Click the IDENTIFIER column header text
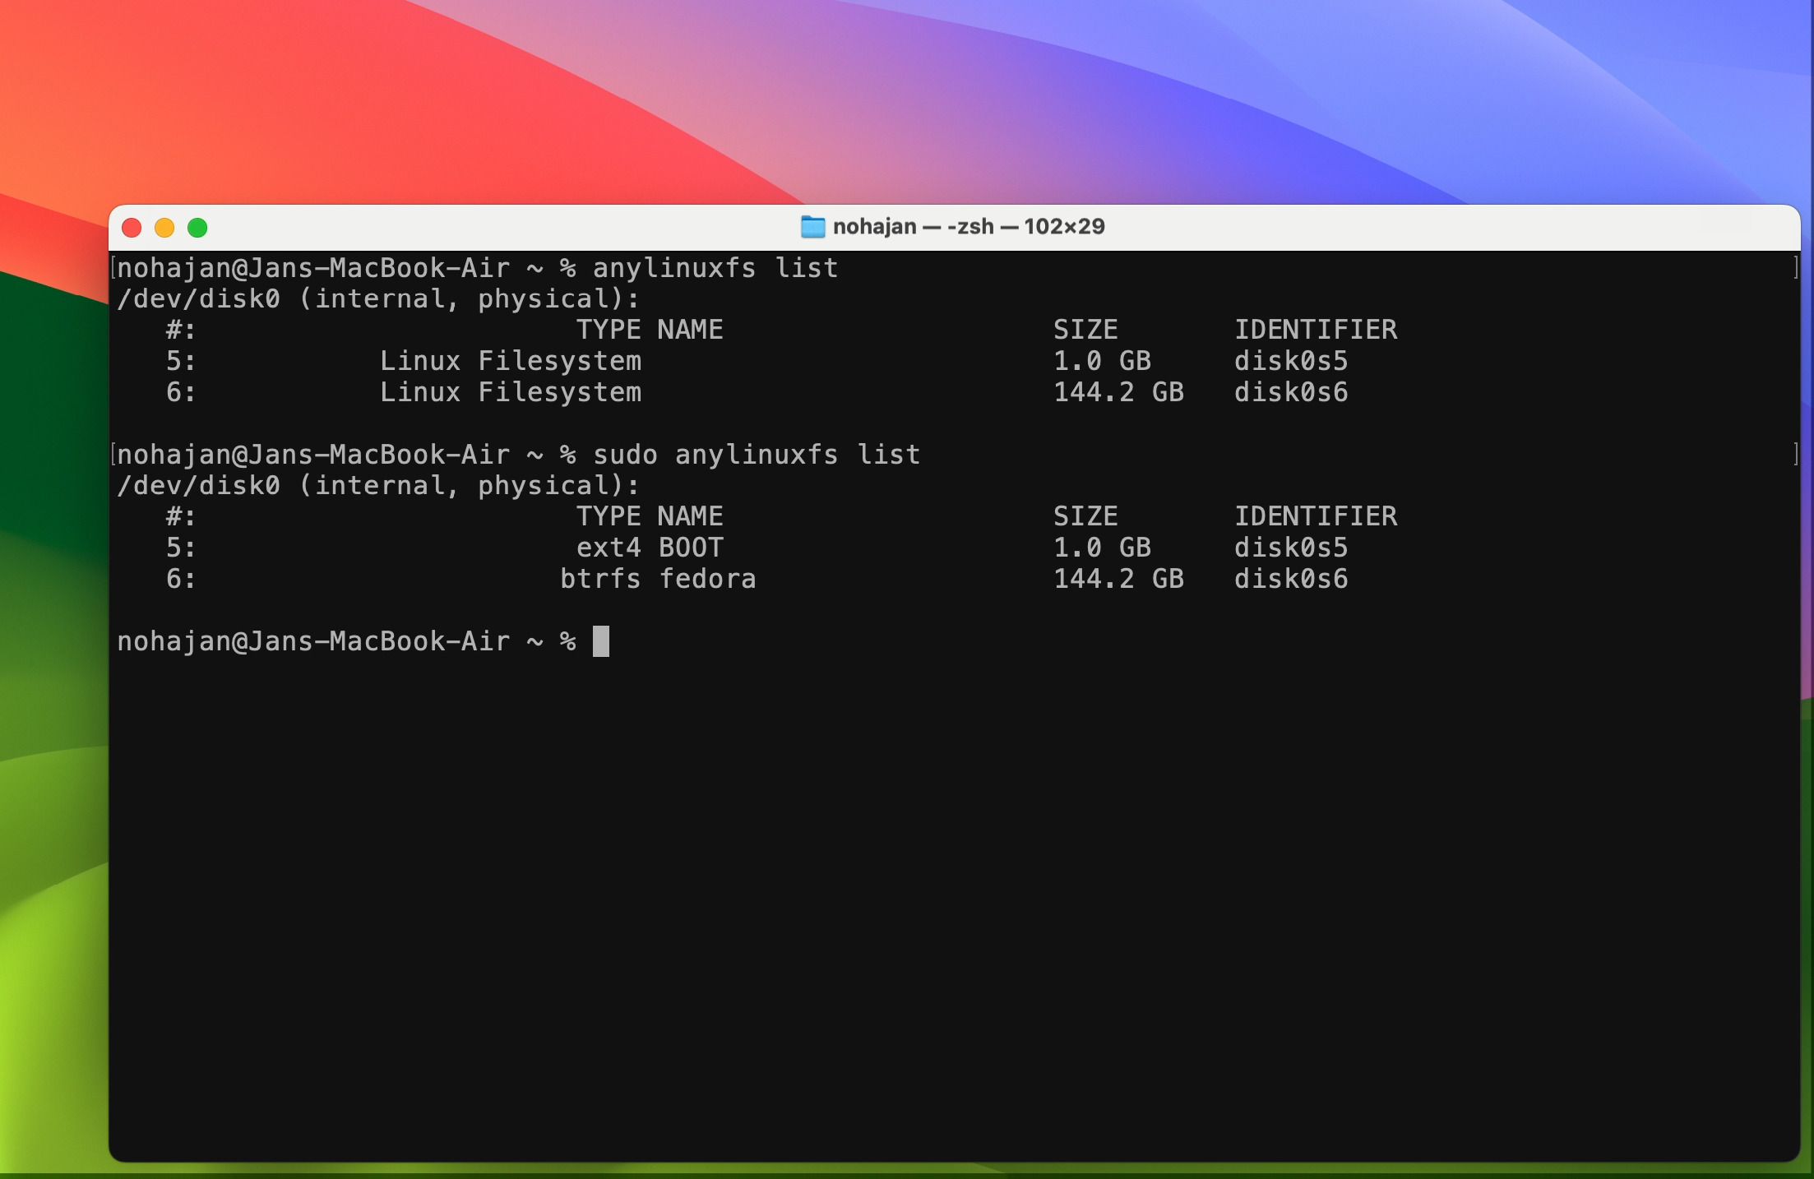1814x1179 pixels. point(1316,329)
